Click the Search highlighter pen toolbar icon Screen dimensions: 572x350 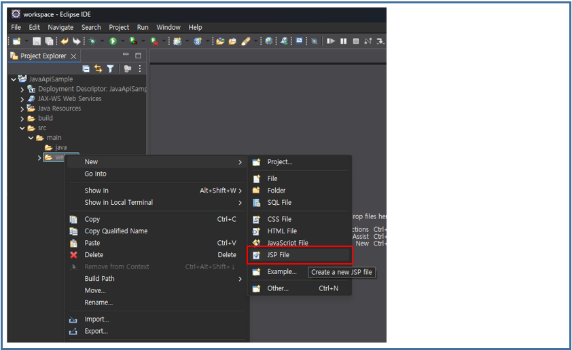pos(246,41)
